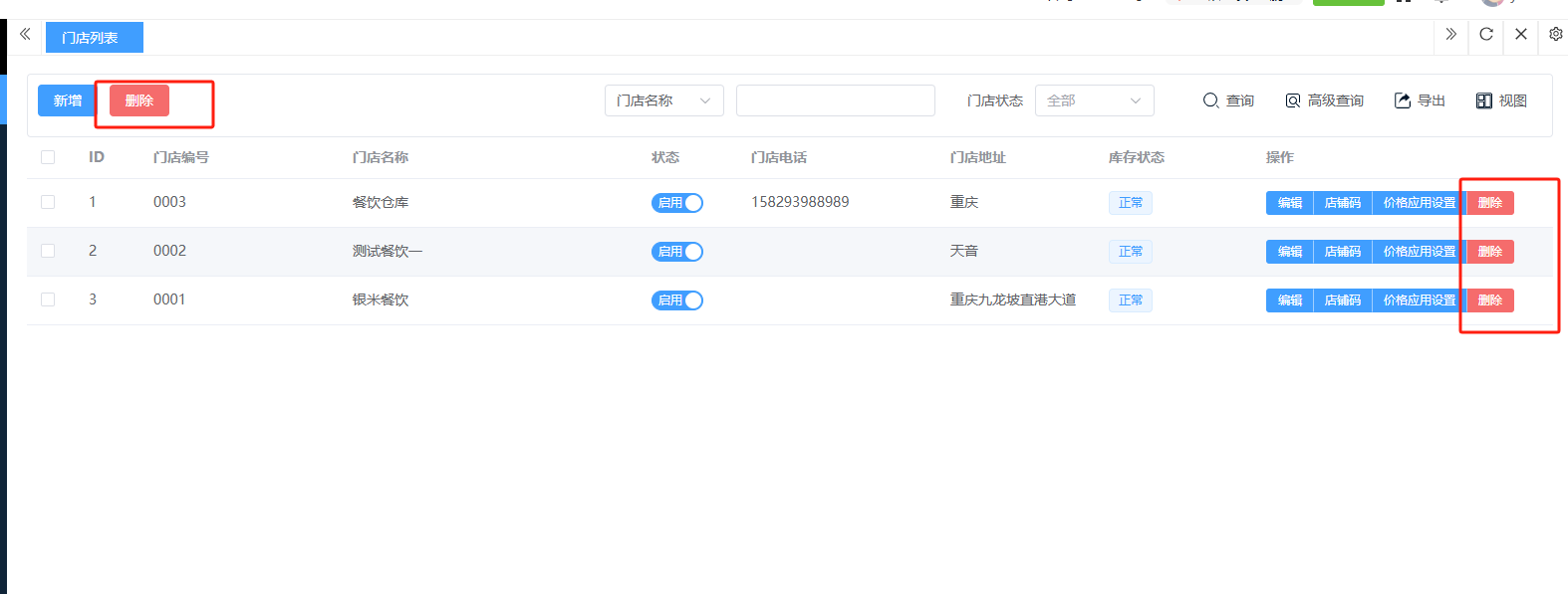Screen dimensions: 1568x594
Task: Select checkbox for row 0001 银米餐饮
Action: [x=48, y=299]
